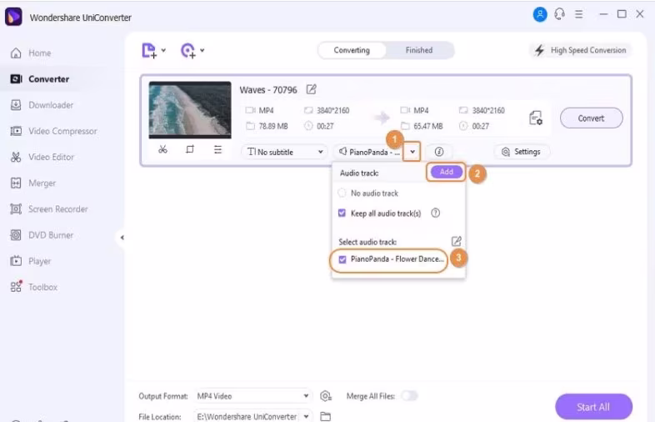The width and height of the screenshot is (655, 422).
Task: Toggle the Merge All Files switch
Action: click(x=409, y=395)
